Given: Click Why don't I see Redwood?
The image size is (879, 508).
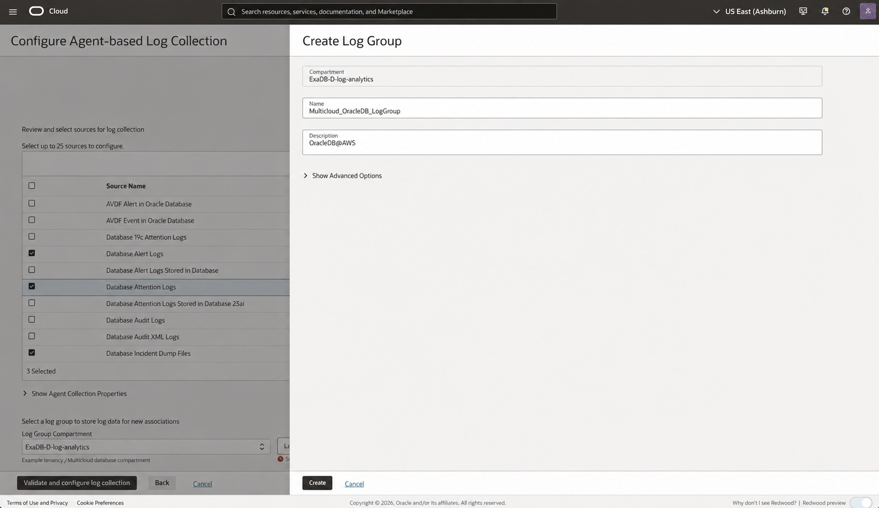Looking at the screenshot, I should pos(764,503).
